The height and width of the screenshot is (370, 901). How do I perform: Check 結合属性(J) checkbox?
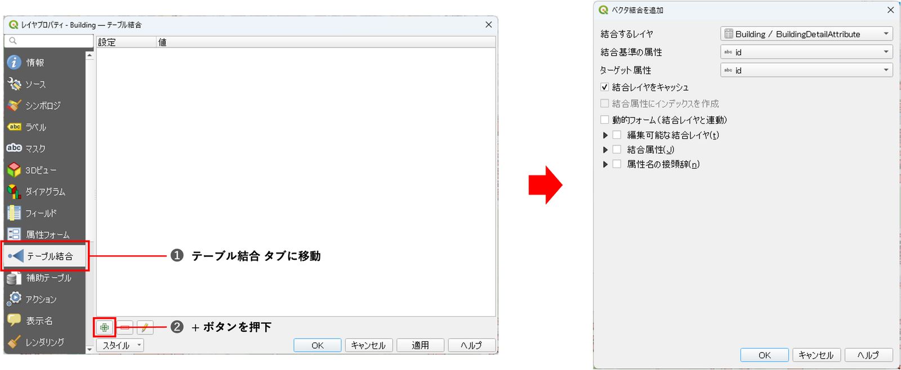pyautogui.click(x=617, y=150)
